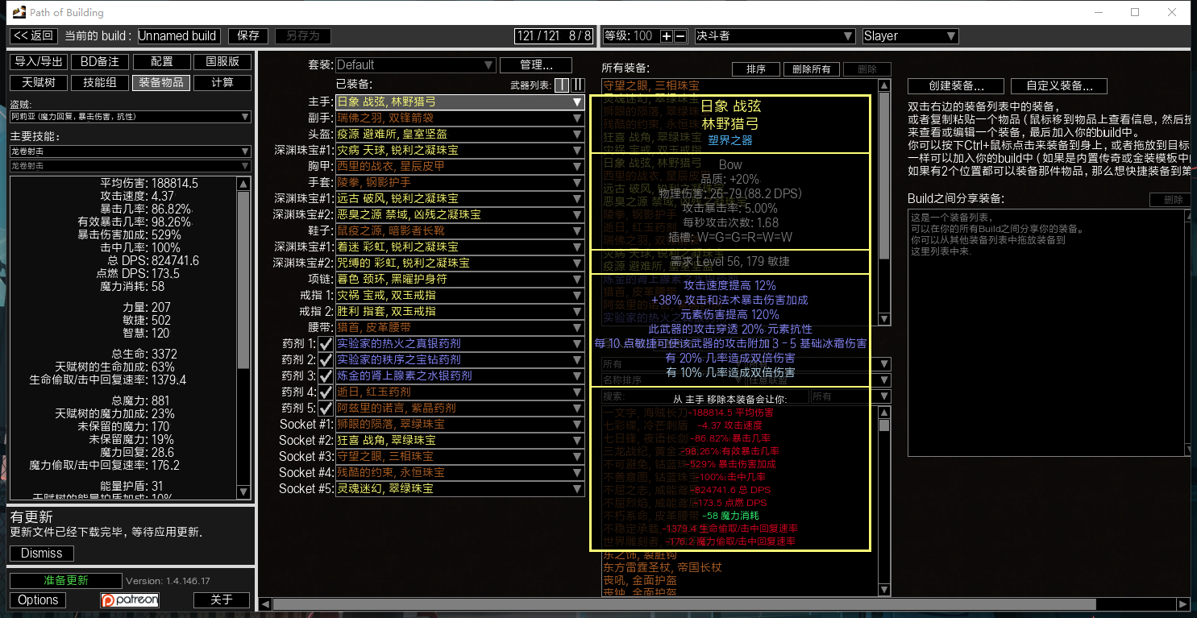Open the 副手 瑞佛之羽 slot dropdown
The width and height of the screenshot is (1197, 618).
tap(459, 118)
